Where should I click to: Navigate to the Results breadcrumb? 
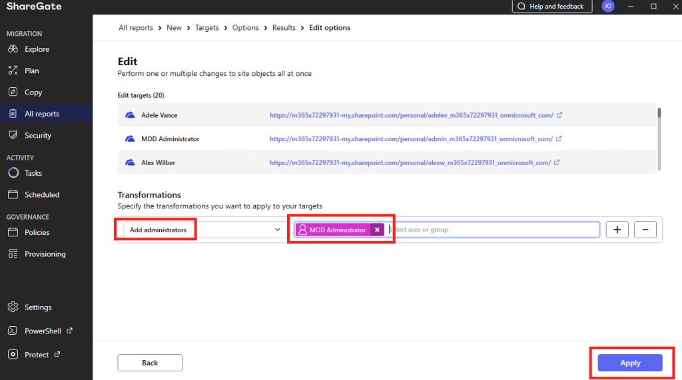[x=284, y=27]
